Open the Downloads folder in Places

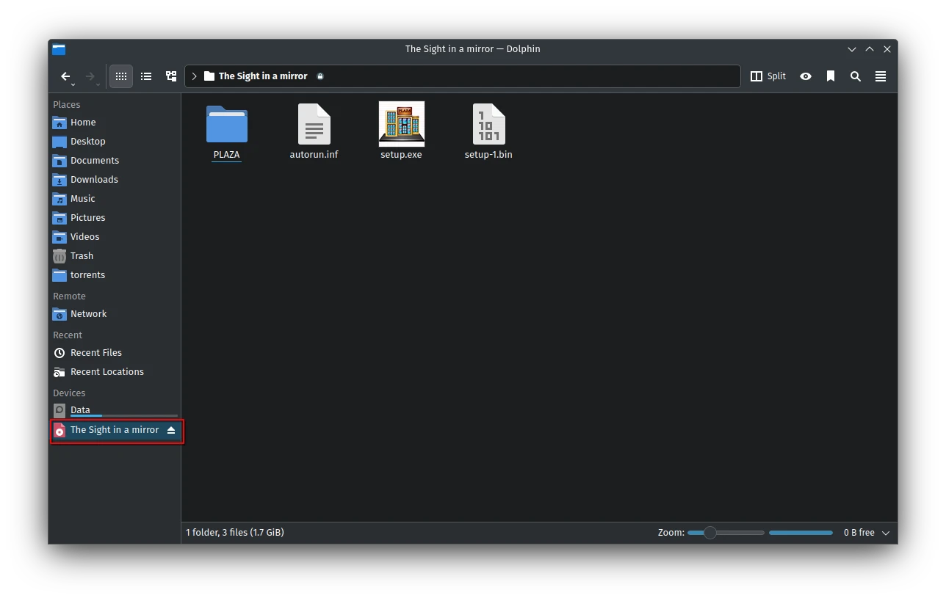(x=93, y=179)
